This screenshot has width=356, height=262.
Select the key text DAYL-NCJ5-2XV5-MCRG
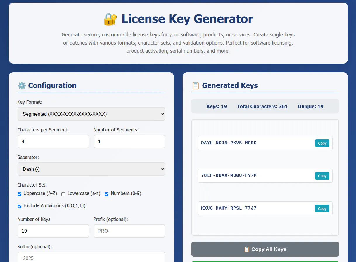(229, 143)
